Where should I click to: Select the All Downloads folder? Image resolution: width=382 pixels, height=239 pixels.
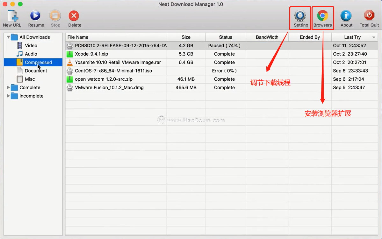[x=35, y=37]
